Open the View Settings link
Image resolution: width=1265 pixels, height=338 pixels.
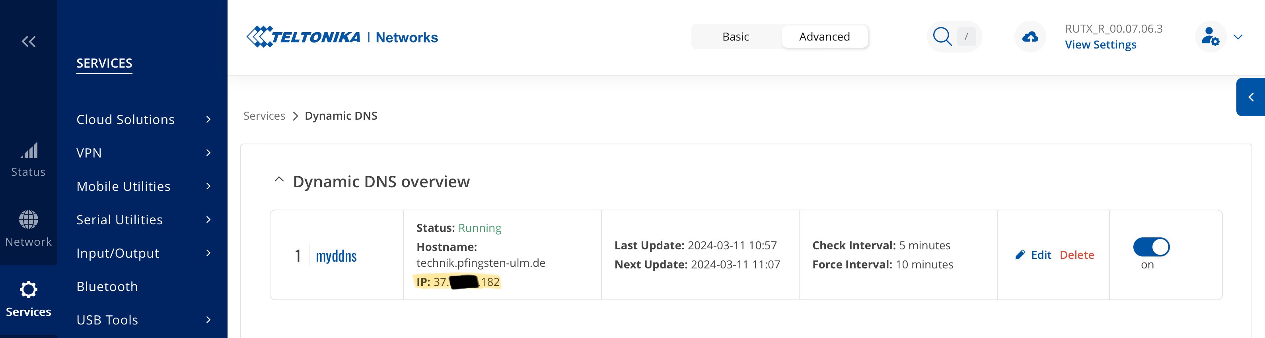[1100, 45]
